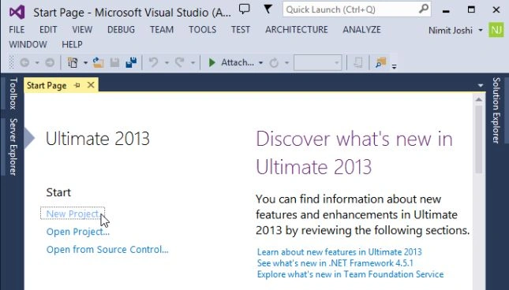Open the EDIT menu
The height and width of the screenshot is (290, 509).
click(x=48, y=30)
